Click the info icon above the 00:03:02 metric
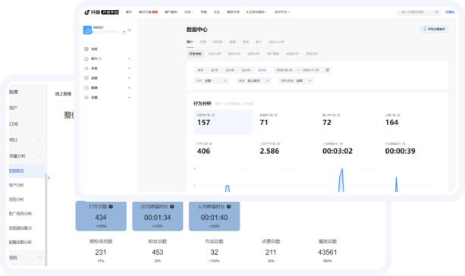This screenshot has height=276, width=465. point(341,143)
